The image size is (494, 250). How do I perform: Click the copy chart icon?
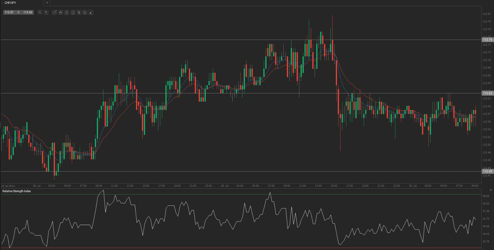click(x=79, y=12)
